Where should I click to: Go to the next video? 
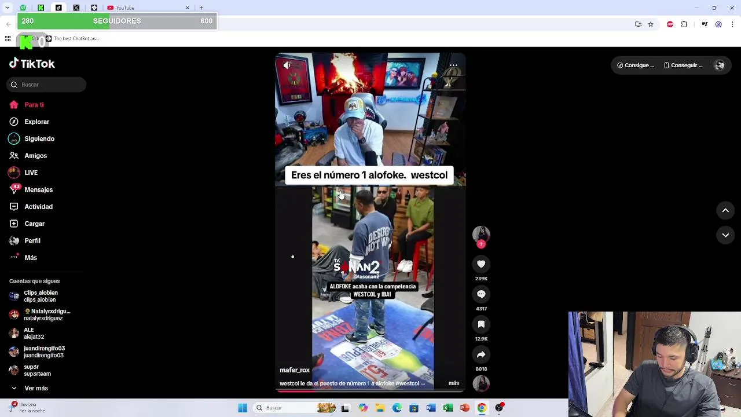click(x=725, y=235)
